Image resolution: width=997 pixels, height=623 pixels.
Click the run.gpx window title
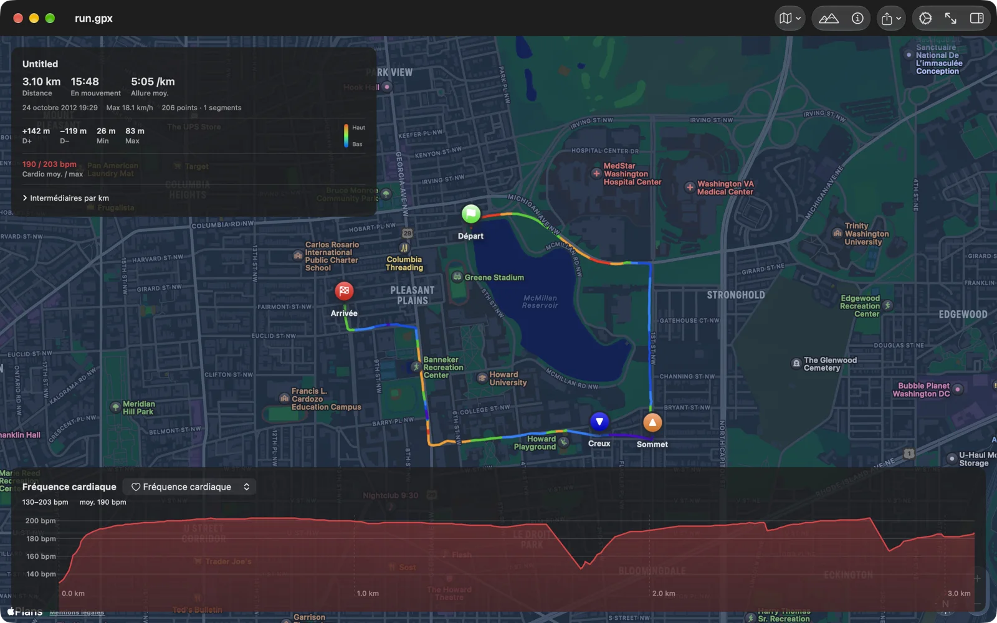[x=93, y=18]
